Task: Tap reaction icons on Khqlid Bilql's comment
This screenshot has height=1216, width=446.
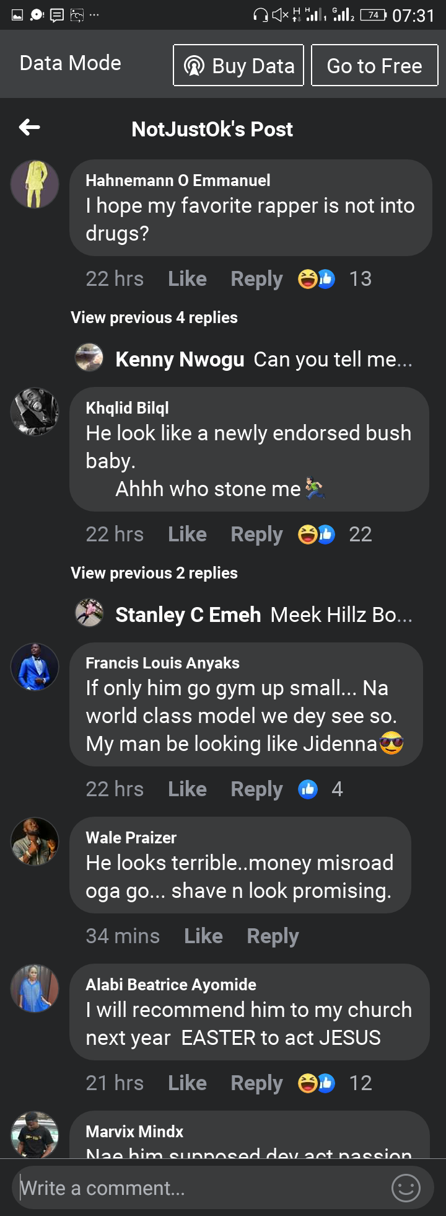Action: 317,535
